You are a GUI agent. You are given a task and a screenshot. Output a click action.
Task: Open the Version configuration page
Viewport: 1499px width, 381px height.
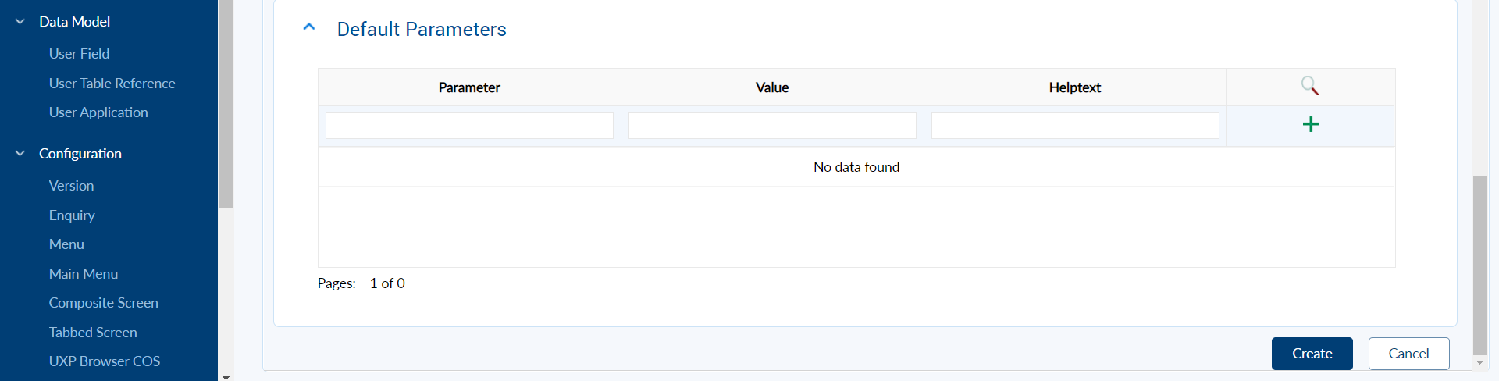pyautogui.click(x=71, y=186)
